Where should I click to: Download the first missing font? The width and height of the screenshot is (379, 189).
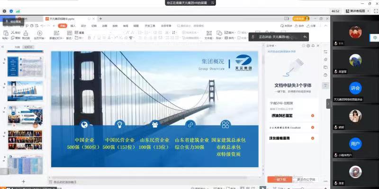point(313,116)
